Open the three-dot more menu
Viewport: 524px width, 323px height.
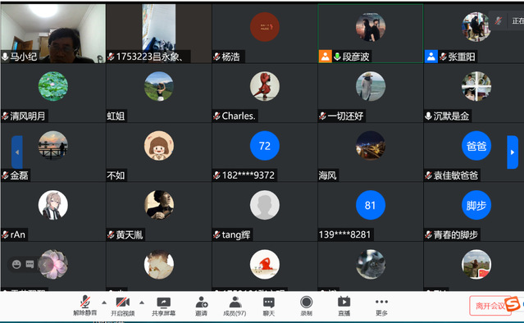(381, 302)
